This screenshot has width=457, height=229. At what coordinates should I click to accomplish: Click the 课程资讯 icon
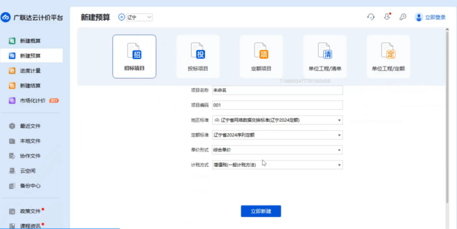coord(12,226)
